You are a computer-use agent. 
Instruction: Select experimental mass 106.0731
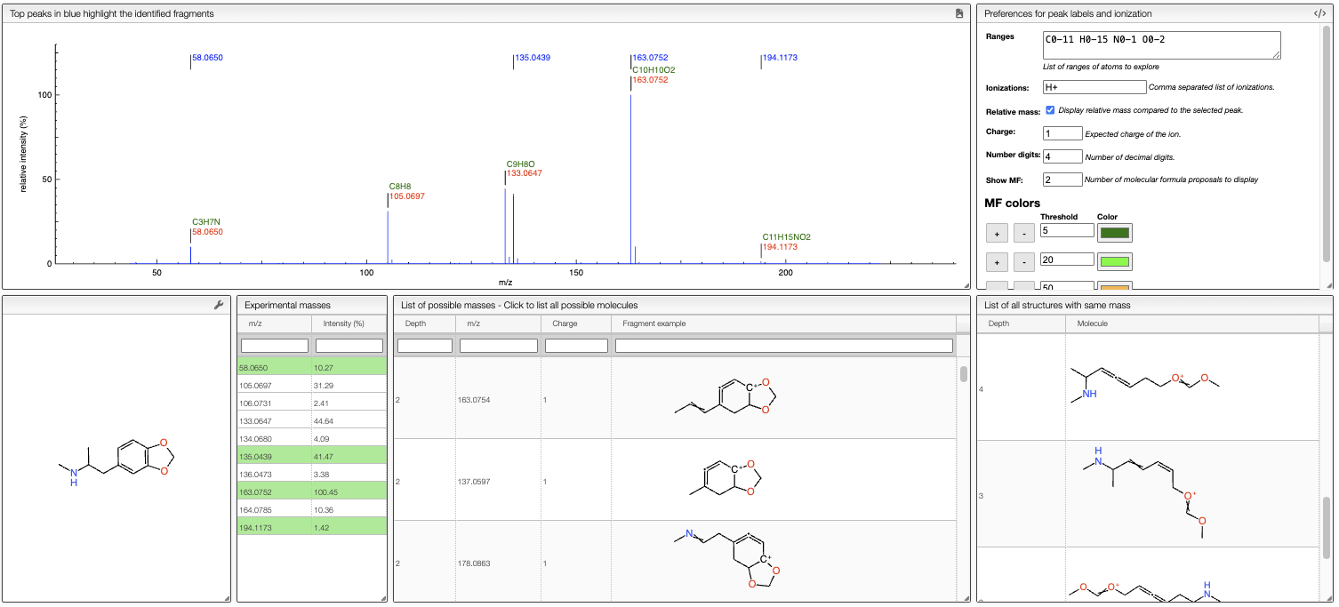[x=312, y=403]
